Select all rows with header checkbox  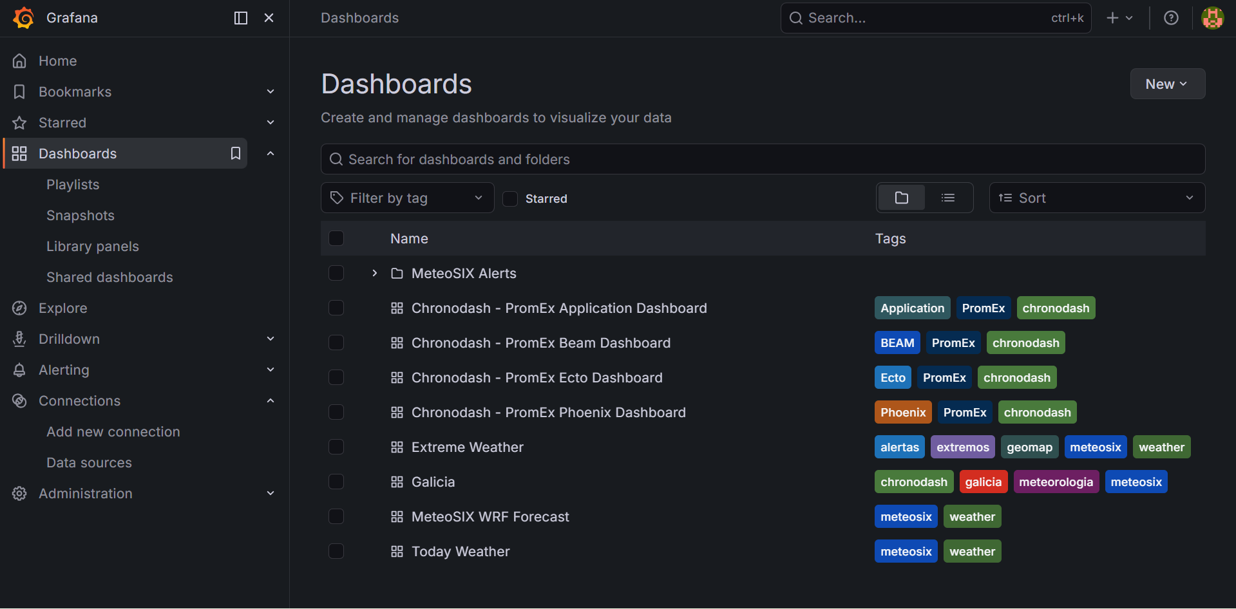pyautogui.click(x=336, y=238)
